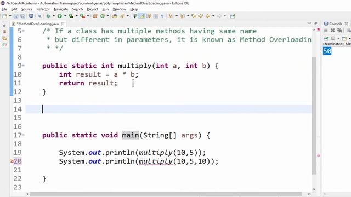
Task: Run the program with green Run icon
Action: [x=60, y=16]
